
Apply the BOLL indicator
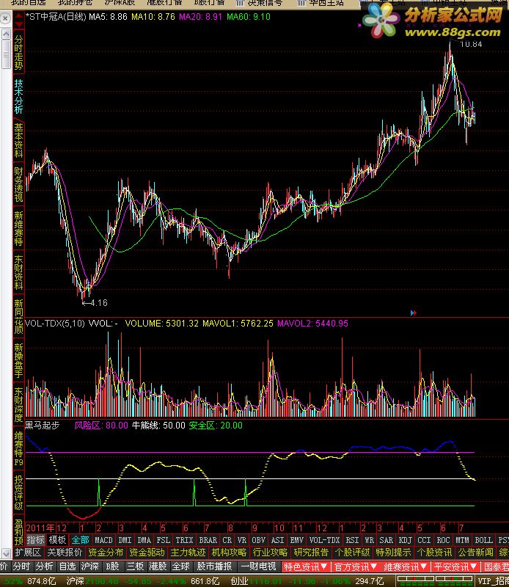(483, 540)
